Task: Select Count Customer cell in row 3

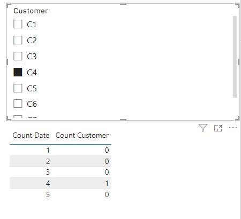Action: [82, 172]
